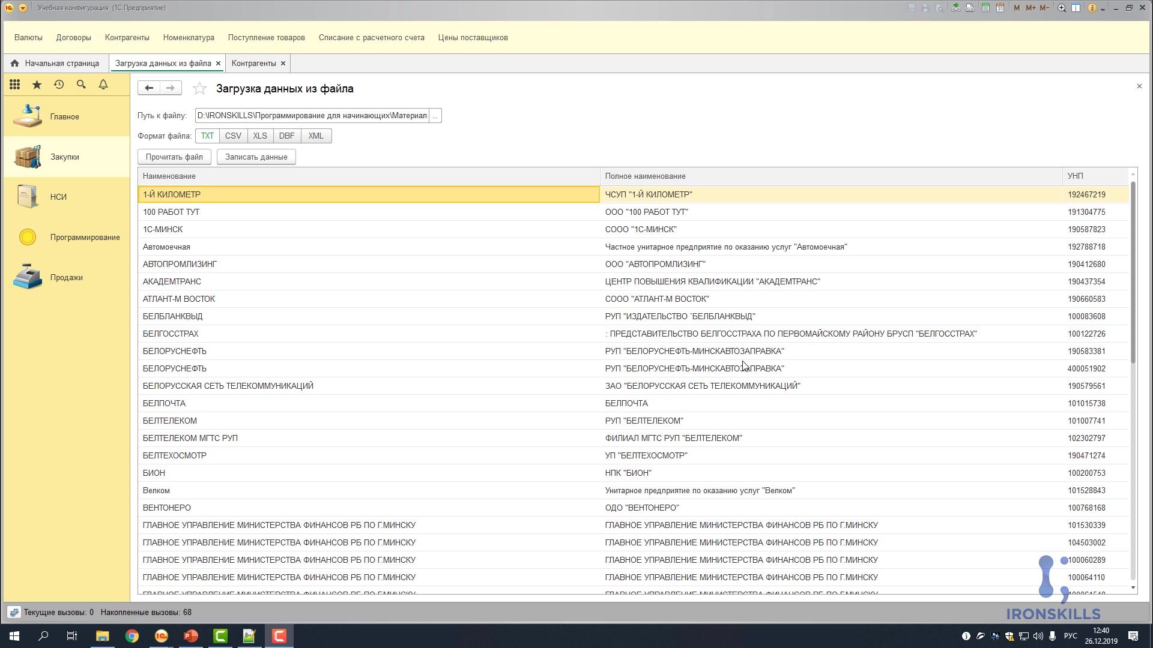Sort by the Полное наименование column header
The height and width of the screenshot is (648, 1153).
point(831,176)
